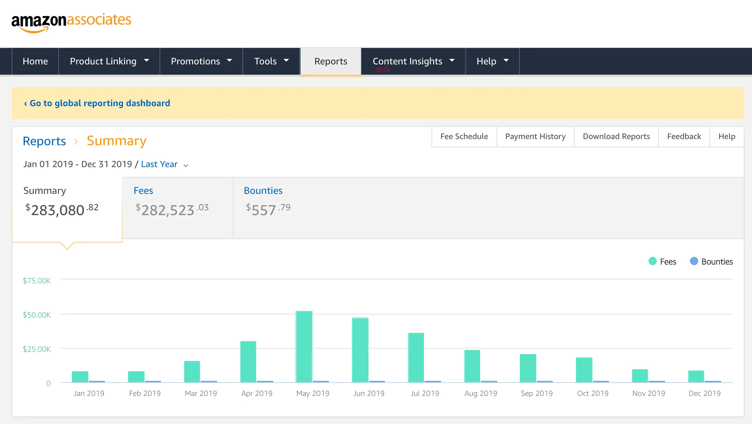Expand the Help navigation dropdown

coord(492,61)
